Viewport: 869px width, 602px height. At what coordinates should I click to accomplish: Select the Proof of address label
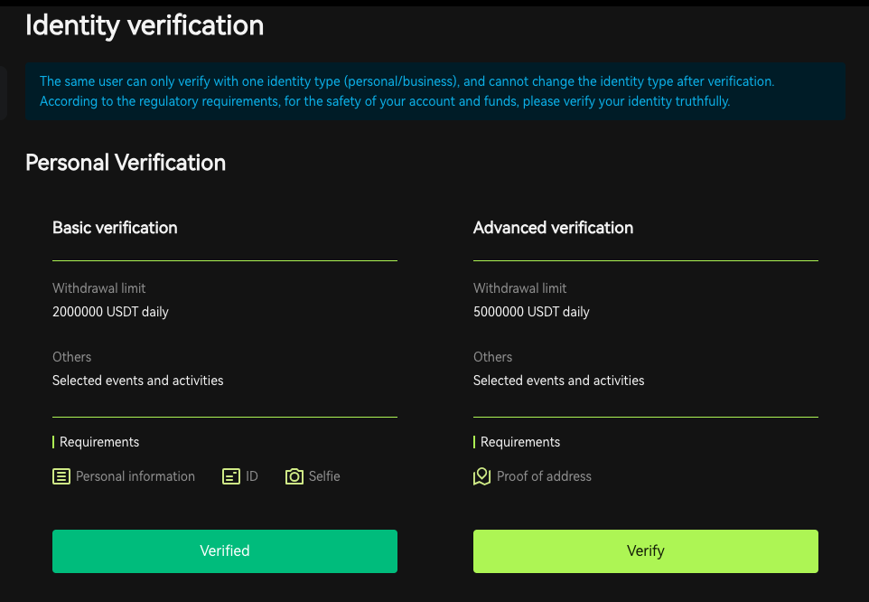tap(544, 476)
